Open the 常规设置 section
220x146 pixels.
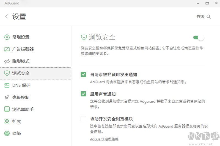[x=36, y=37]
